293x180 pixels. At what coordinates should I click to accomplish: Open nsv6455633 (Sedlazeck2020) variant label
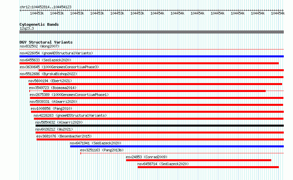(x=45, y=60)
